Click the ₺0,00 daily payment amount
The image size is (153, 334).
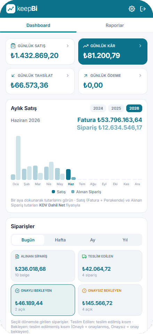tap(93, 85)
